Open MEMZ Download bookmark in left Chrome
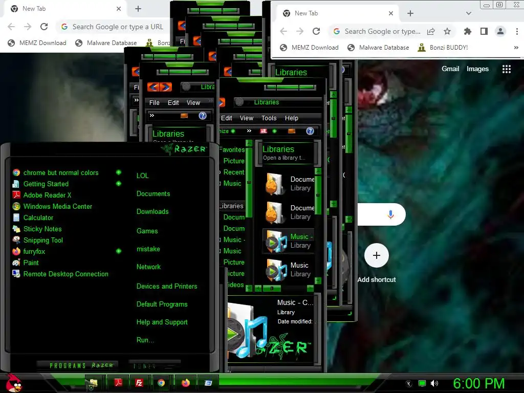The image size is (524, 393). point(37,43)
